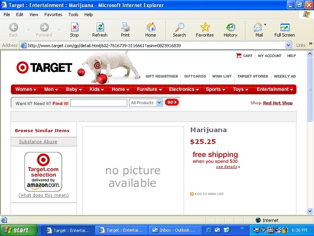Switch to Full Screen view
The image size is (314, 236).
click(285, 30)
